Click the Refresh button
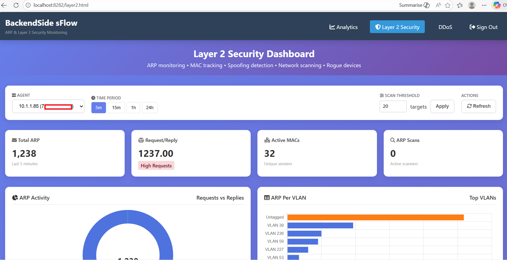The image size is (507, 260). point(478,106)
